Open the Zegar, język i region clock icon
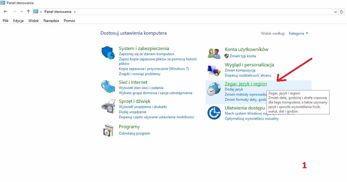Viewport: 347px width, 182px height. (214, 89)
